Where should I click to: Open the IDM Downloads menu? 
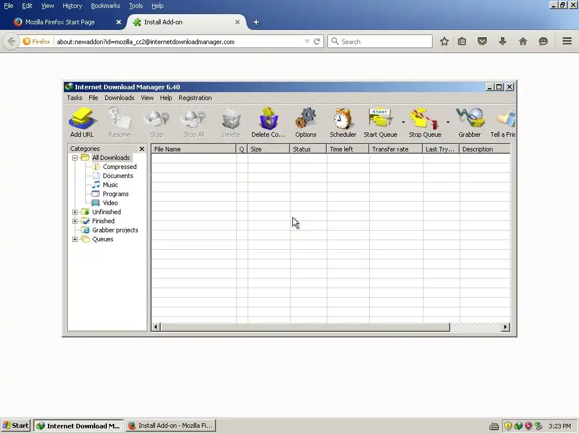pos(119,98)
